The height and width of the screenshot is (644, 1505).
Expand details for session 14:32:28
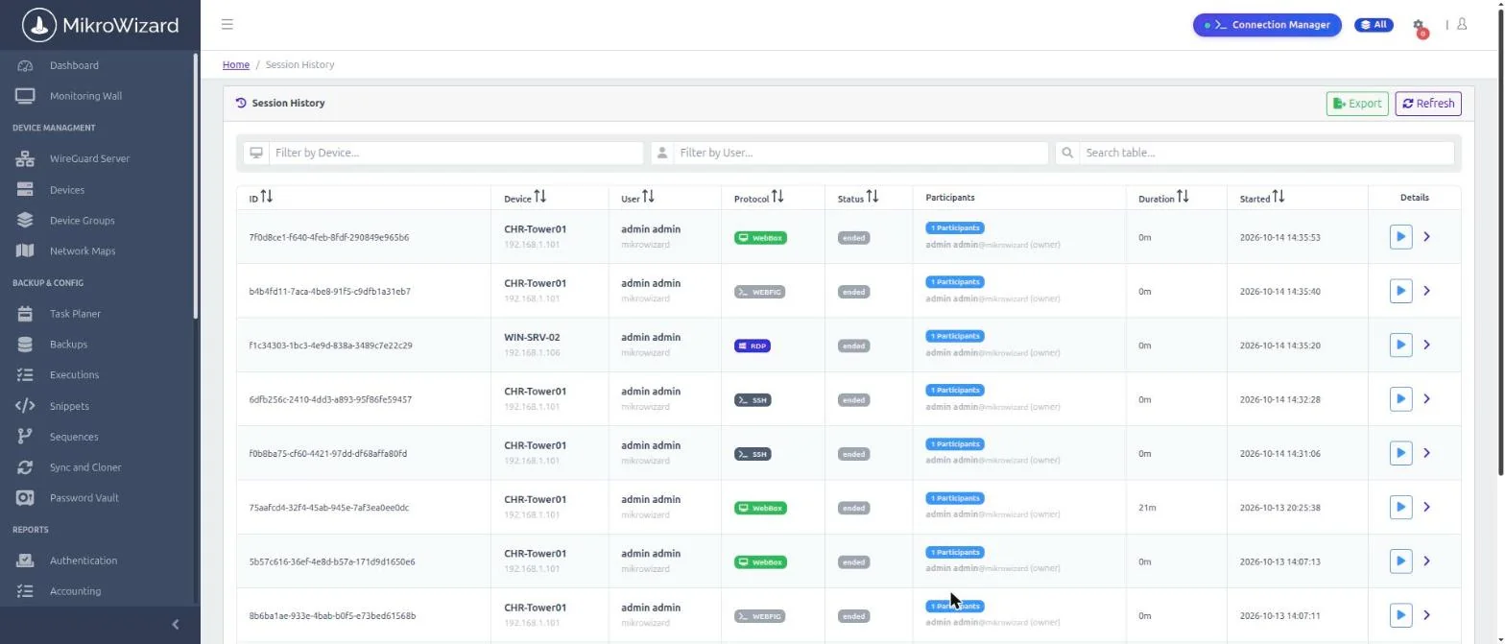(1427, 399)
